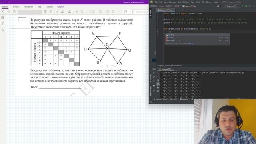This screenshot has width=256, height=144.
Task: Toggle italic (К) formatting in OneNote
Action: (x=51, y=12)
